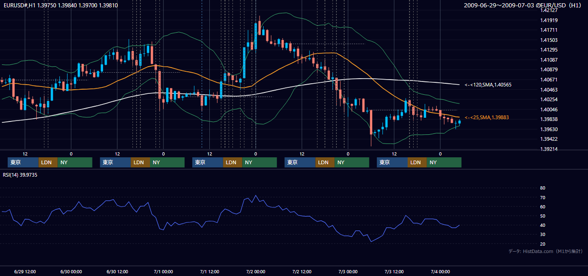588x276 pixels.
Task: Click the 1.41503 price axis label
Action: 550,40
